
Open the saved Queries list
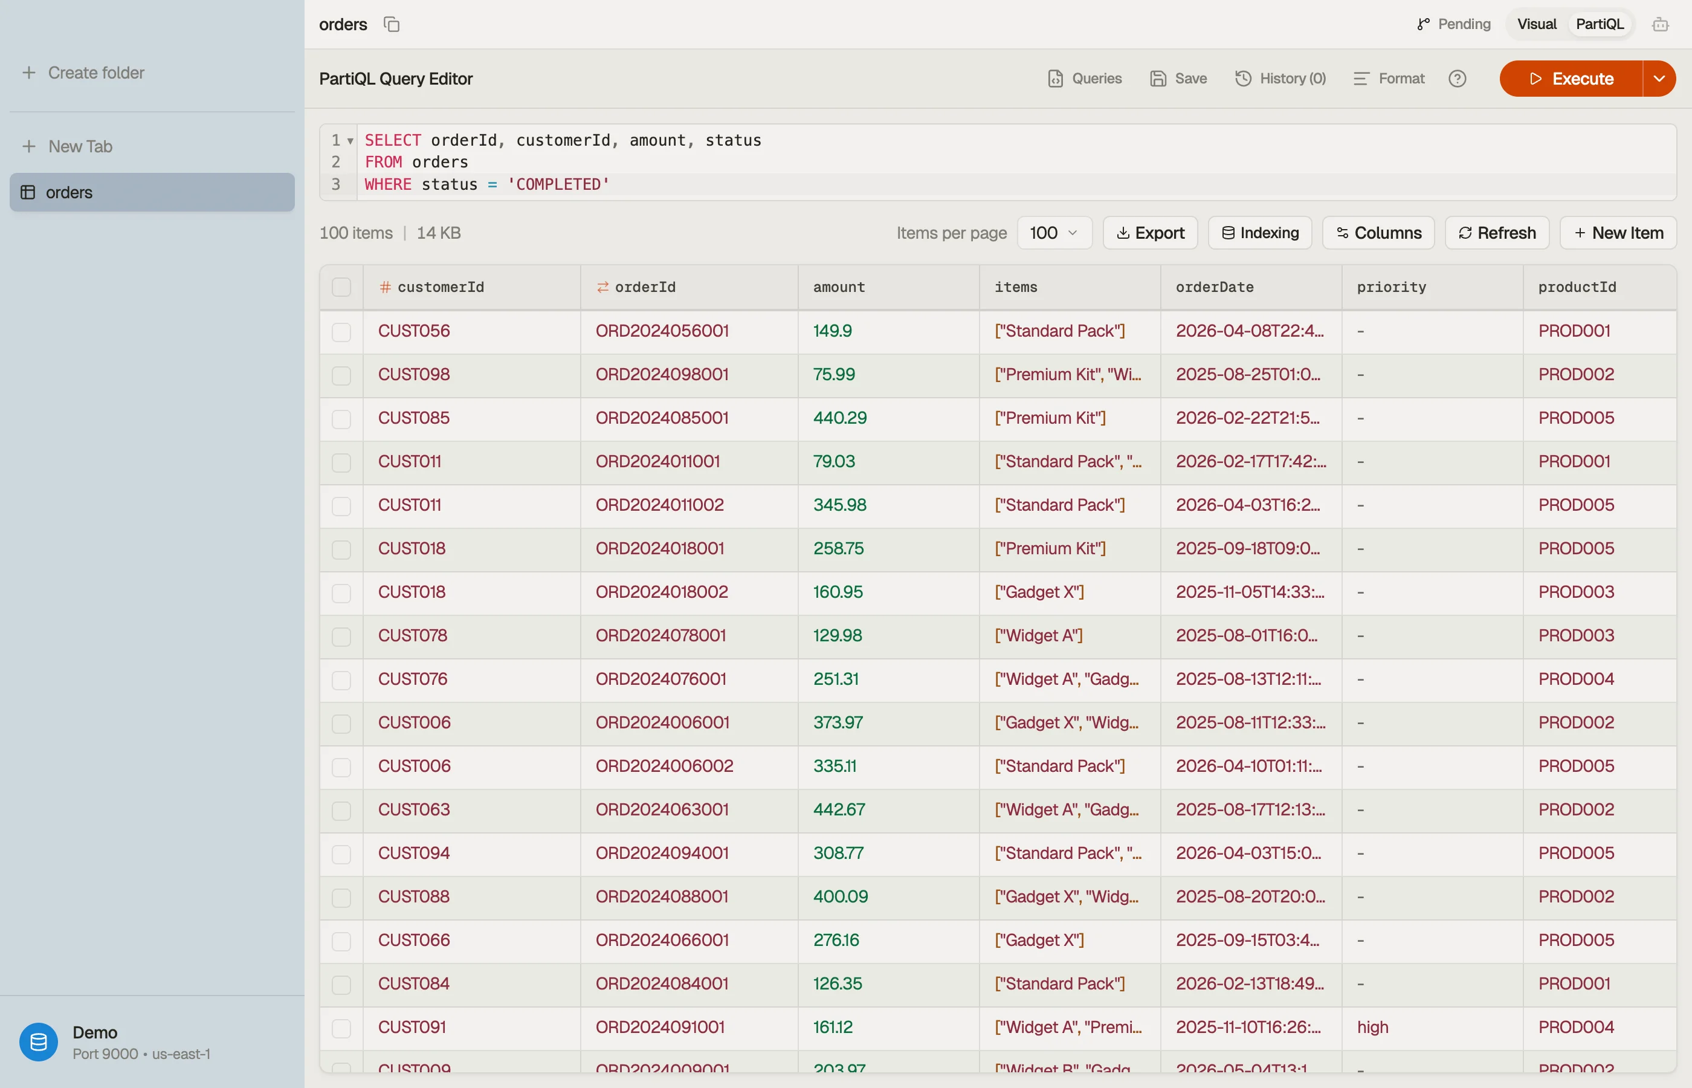coord(1085,79)
